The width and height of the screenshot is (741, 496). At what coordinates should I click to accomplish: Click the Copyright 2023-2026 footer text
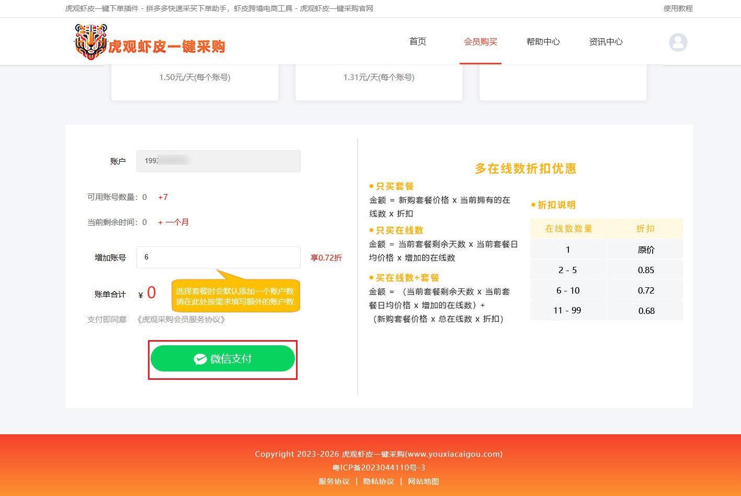(379, 454)
